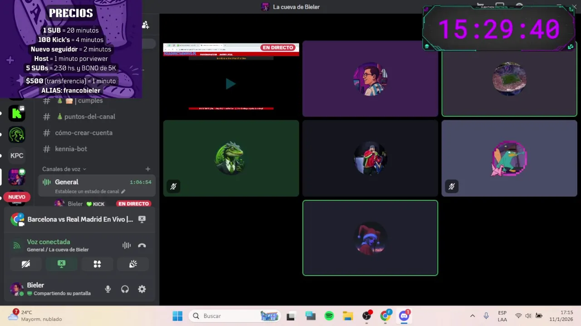The image size is (581, 326).
Task: Open the Windows Start menu
Action: click(x=177, y=316)
